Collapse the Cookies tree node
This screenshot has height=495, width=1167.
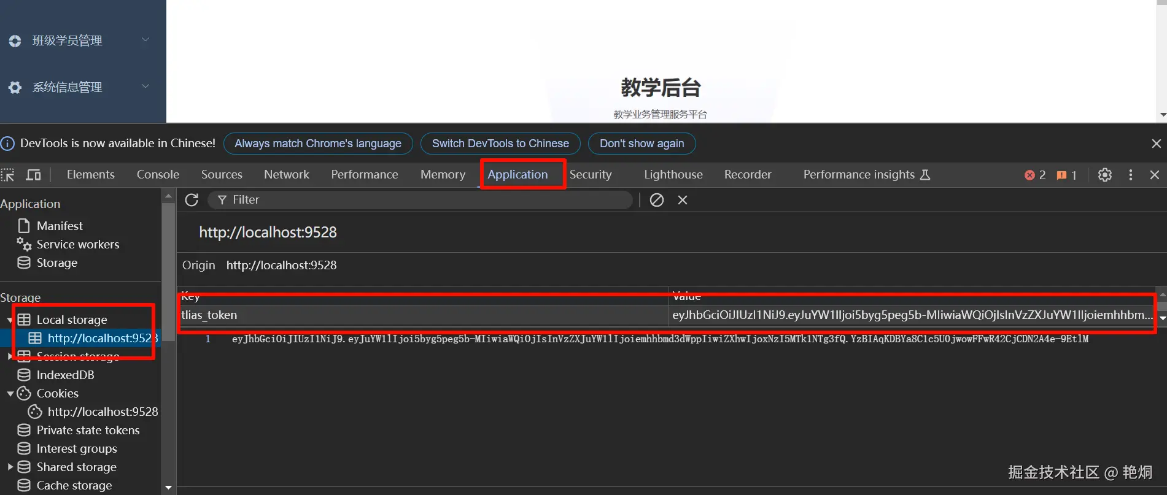point(10,394)
